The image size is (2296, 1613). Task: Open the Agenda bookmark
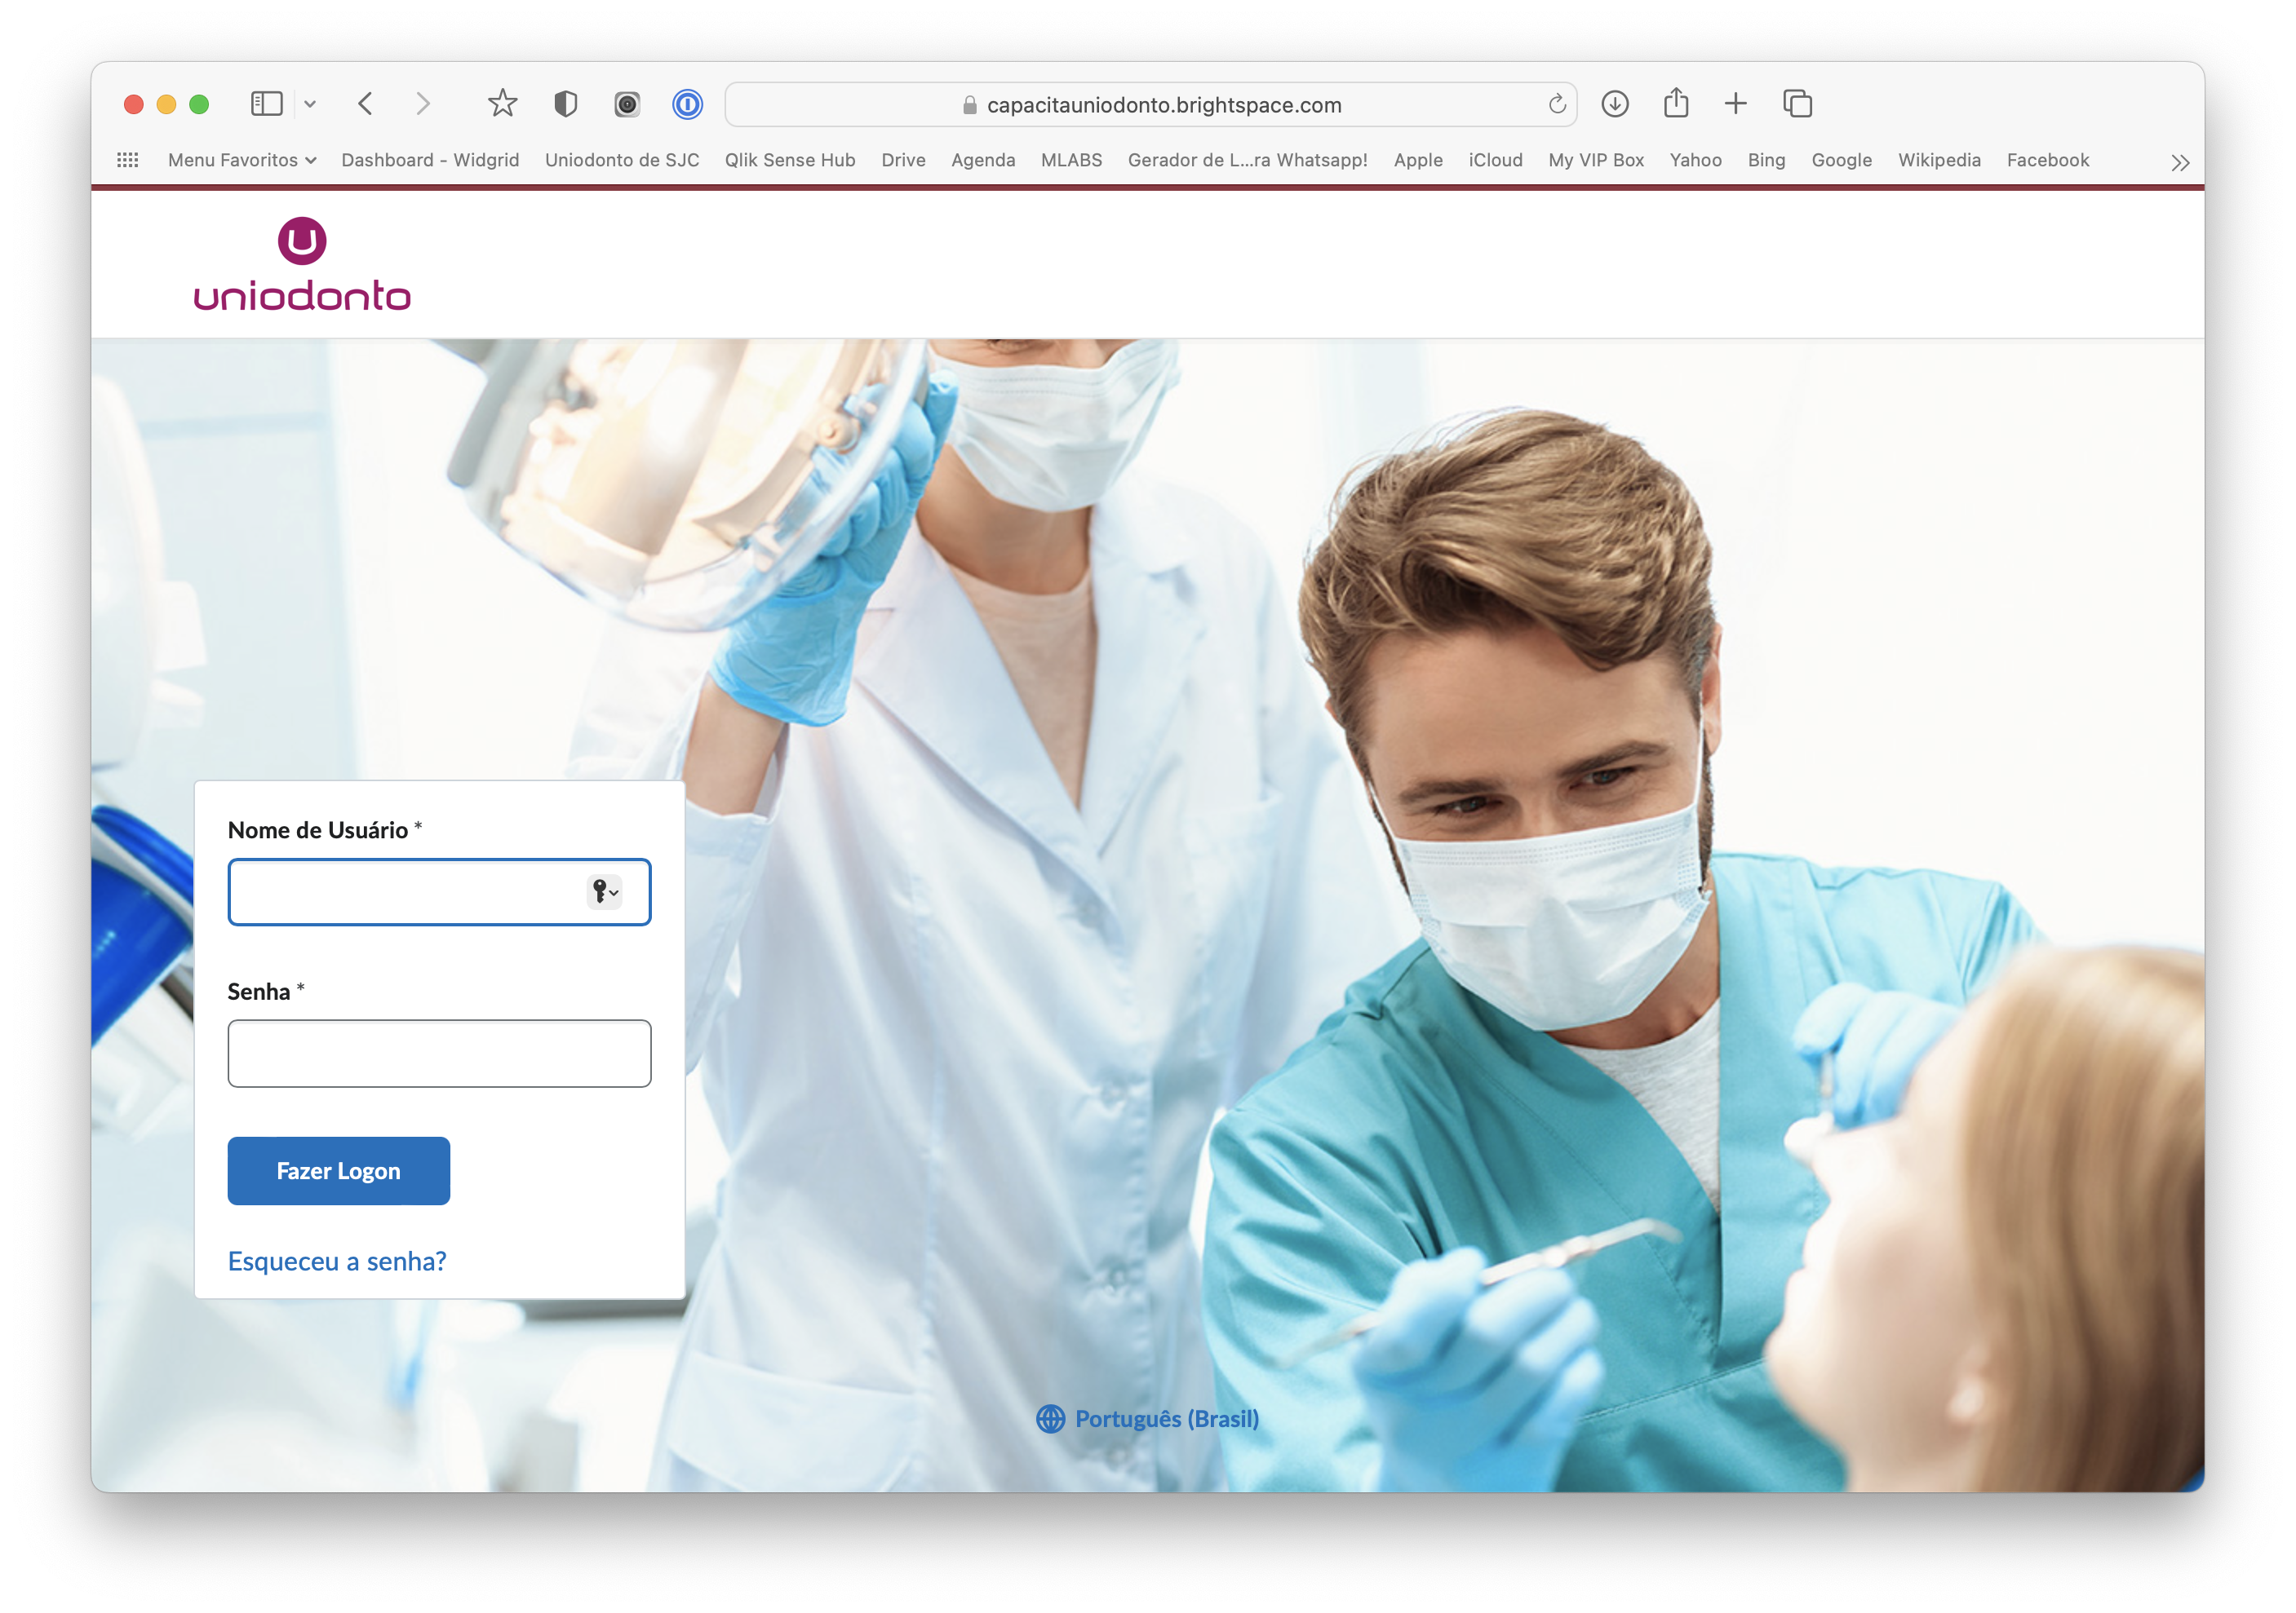tap(983, 160)
